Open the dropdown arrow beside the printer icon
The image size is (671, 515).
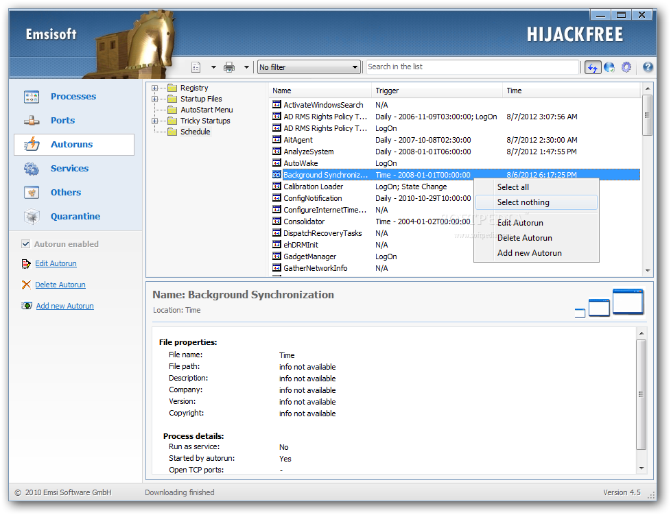(x=246, y=67)
